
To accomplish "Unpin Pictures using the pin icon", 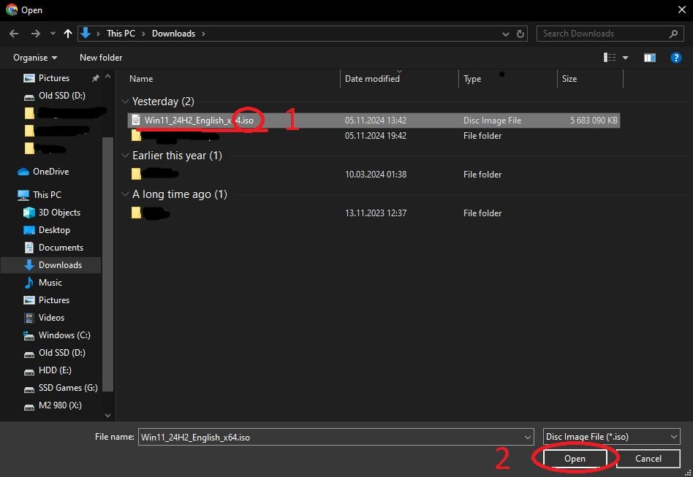I will [95, 78].
